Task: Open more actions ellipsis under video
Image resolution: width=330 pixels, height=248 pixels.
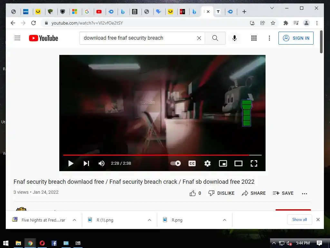Action: (x=304, y=194)
